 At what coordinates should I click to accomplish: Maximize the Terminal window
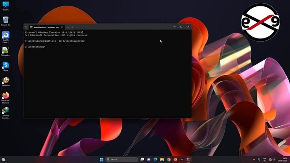click(181, 27)
